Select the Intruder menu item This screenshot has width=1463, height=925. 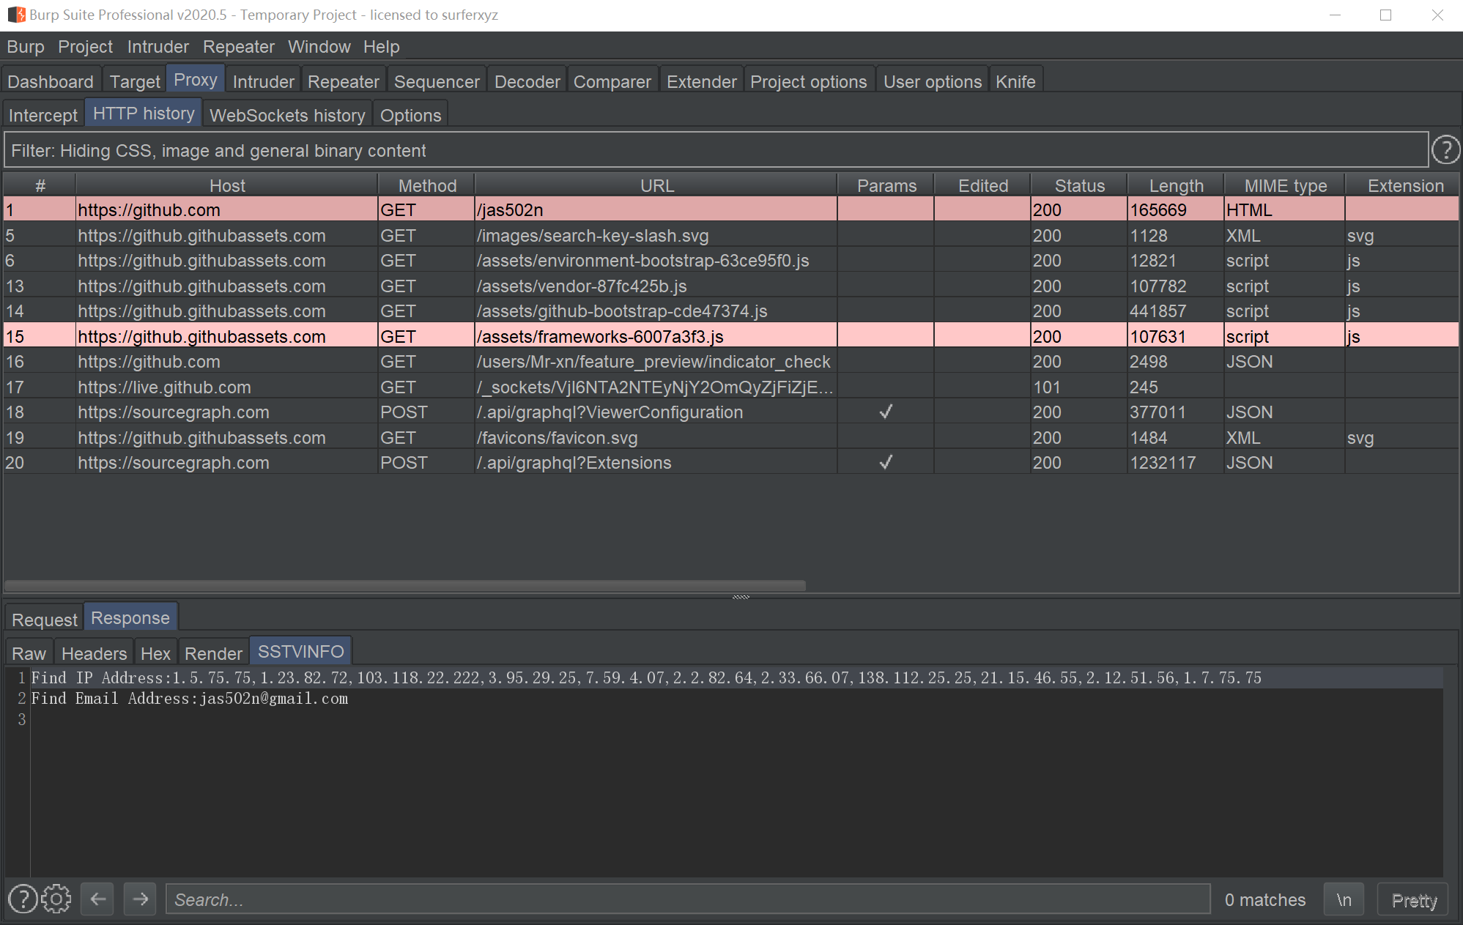click(157, 47)
